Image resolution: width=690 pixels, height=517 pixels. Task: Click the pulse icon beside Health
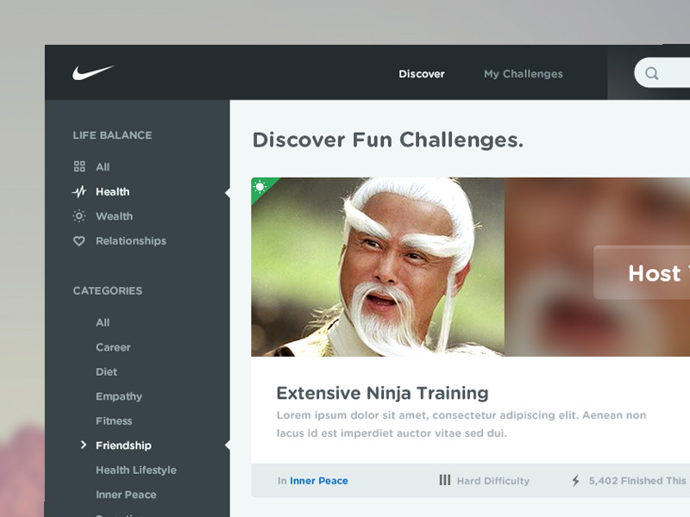pyautogui.click(x=79, y=191)
